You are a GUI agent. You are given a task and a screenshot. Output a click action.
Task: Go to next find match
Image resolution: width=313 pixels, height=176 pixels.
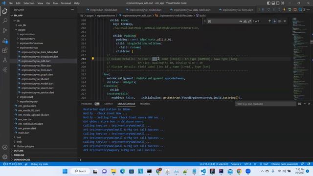pyautogui.click(x=275, y=21)
